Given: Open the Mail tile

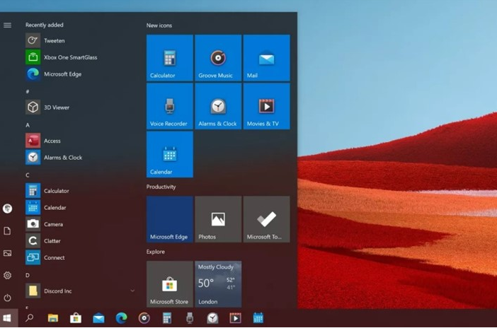Looking at the screenshot, I should [267, 58].
